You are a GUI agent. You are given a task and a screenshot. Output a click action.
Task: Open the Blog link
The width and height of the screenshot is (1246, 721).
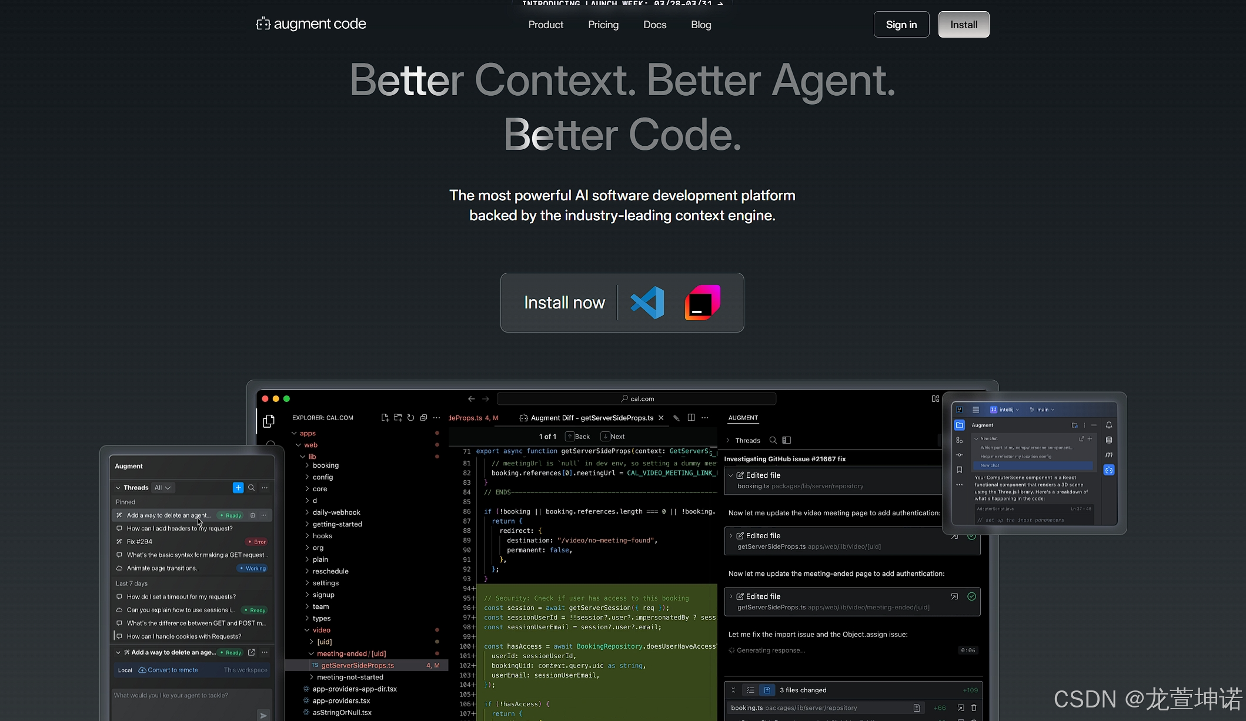(x=701, y=25)
